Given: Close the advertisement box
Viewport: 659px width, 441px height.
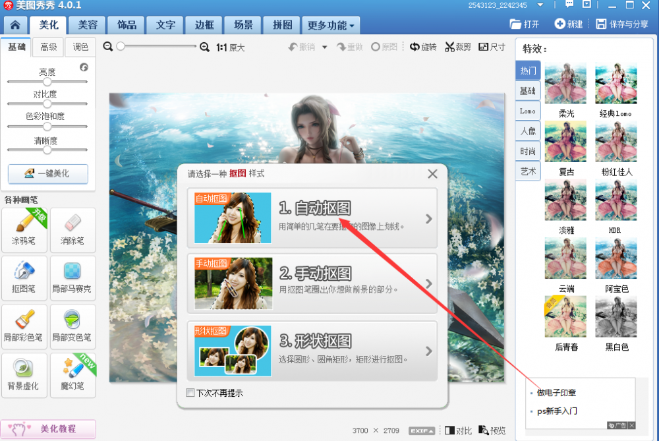Looking at the screenshot, I should 632,425.
